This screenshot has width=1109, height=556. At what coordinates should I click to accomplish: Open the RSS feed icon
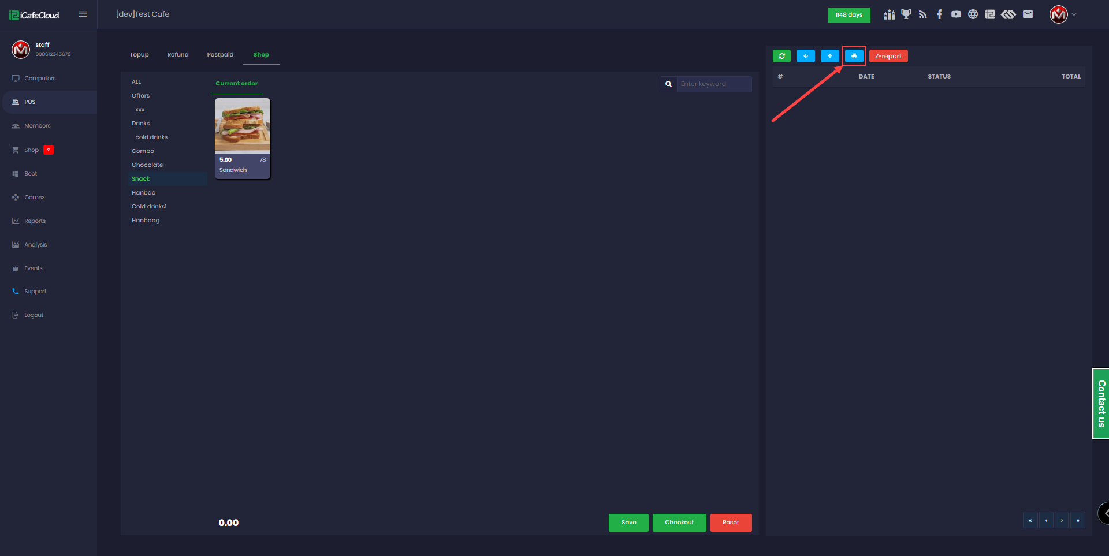[x=923, y=14]
